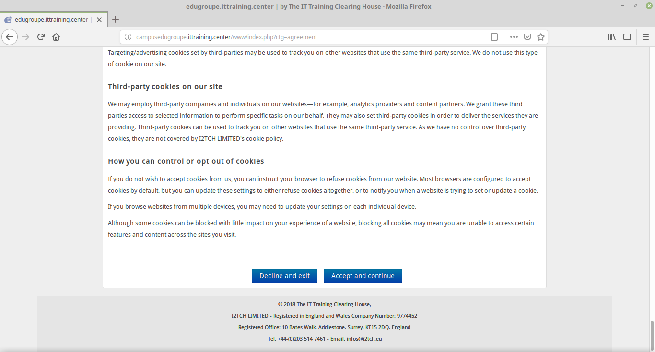The width and height of the screenshot is (655, 352).
Task: Open the Firefox Library panel
Action: click(x=612, y=37)
